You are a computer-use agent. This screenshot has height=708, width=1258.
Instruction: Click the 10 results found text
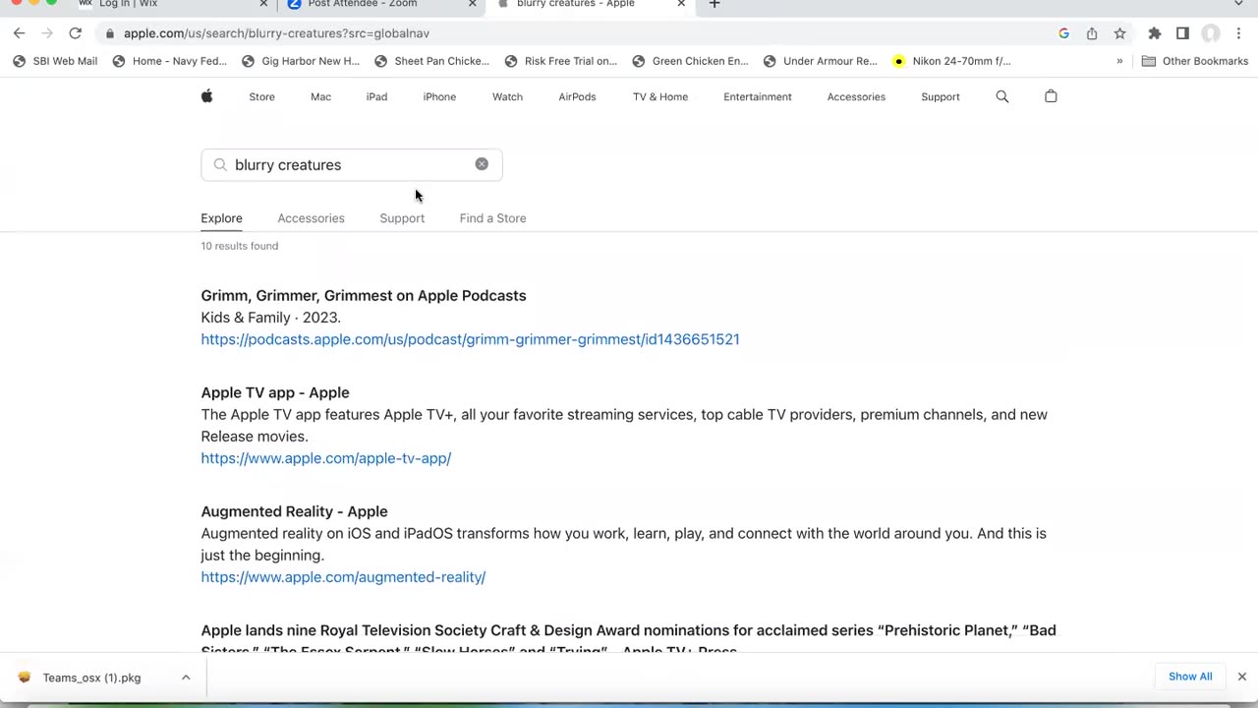[x=239, y=246]
